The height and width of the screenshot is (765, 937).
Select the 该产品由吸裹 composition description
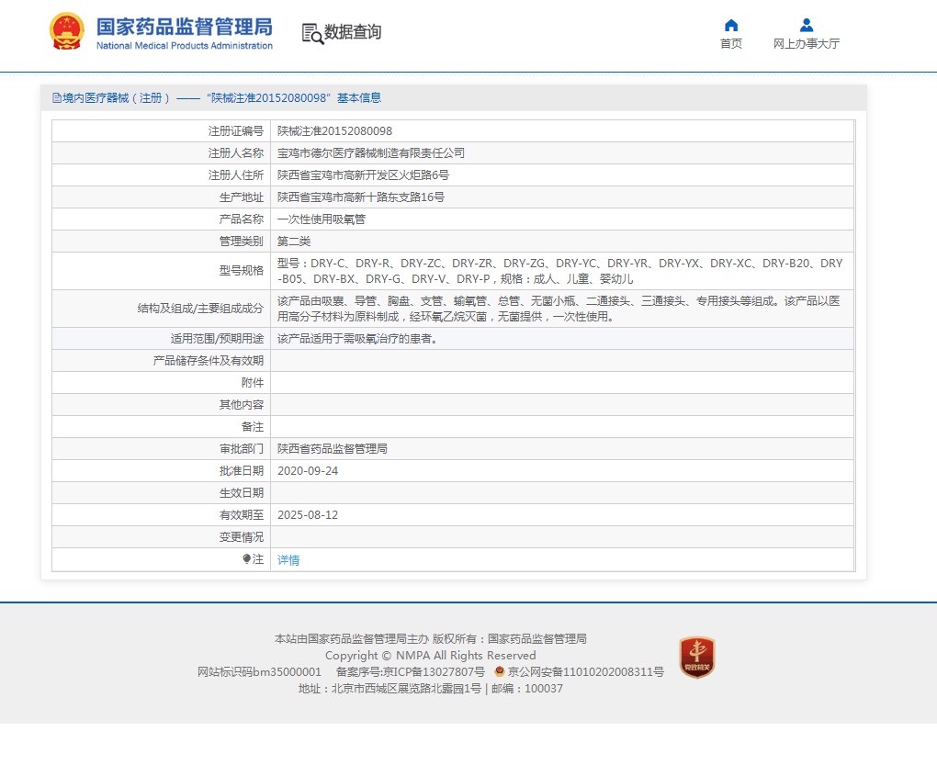[559, 309]
